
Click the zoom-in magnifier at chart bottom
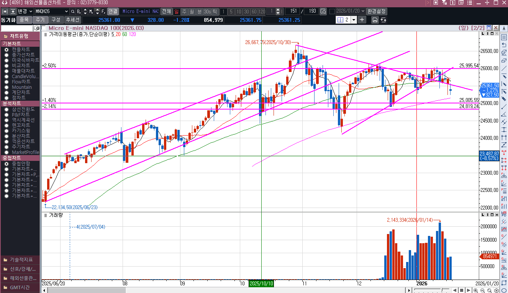[476, 290]
